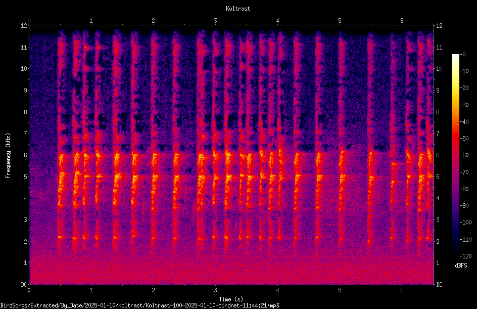Click the file path text at bottom left

(139, 305)
